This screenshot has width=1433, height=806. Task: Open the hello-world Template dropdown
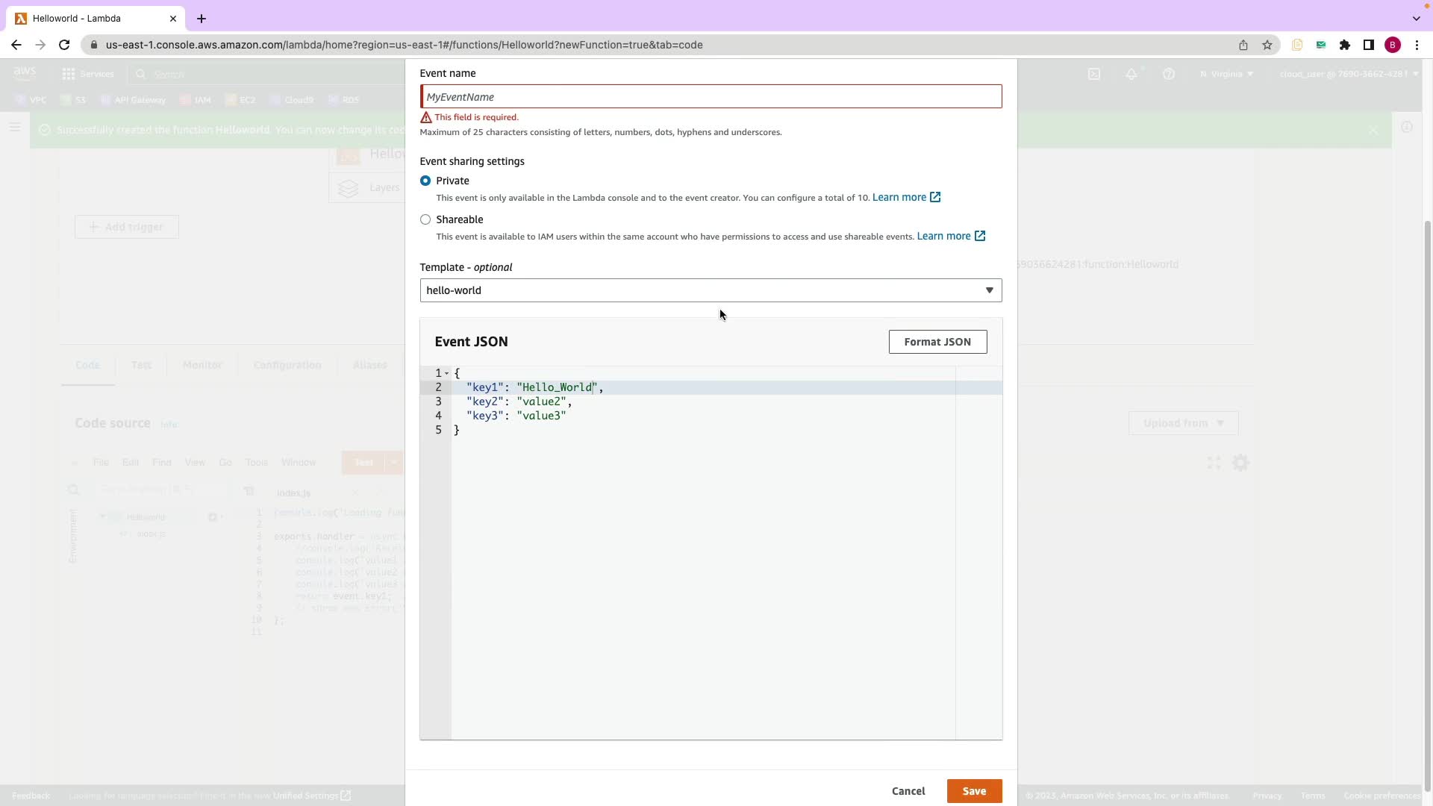point(711,290)
